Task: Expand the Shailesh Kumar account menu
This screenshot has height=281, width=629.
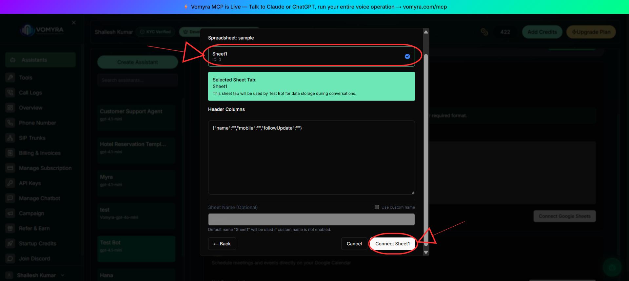Action: [36, 275]
